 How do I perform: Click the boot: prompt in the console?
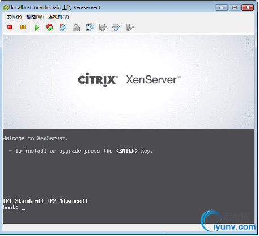click(x=14, y=208)
